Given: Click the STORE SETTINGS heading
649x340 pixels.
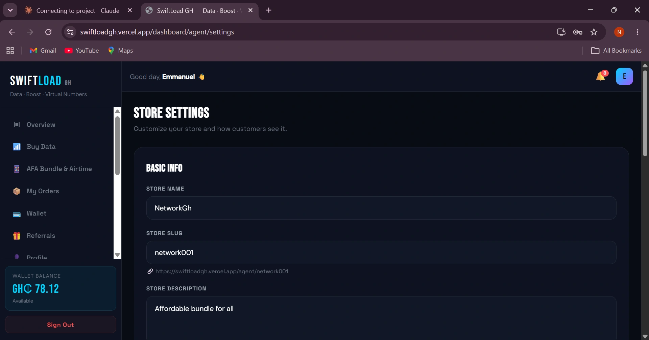Looking at the screenshot, I should coord(171,113).
